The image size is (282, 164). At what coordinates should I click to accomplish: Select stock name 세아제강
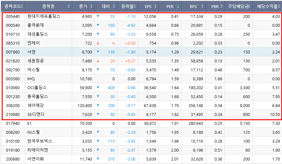point(35,105)
